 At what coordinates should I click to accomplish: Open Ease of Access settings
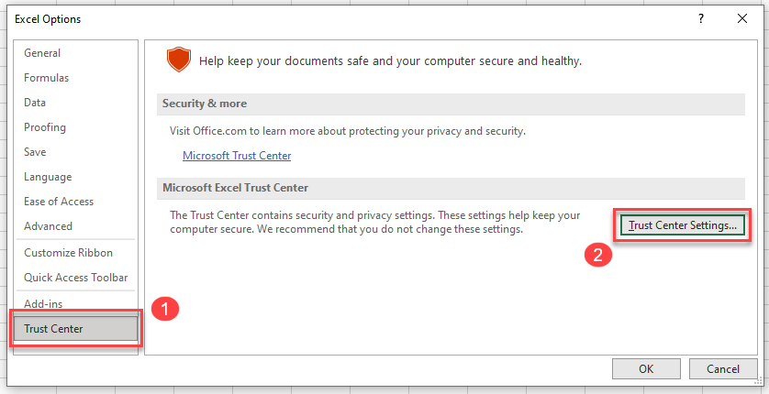click(x=59, y=202)
